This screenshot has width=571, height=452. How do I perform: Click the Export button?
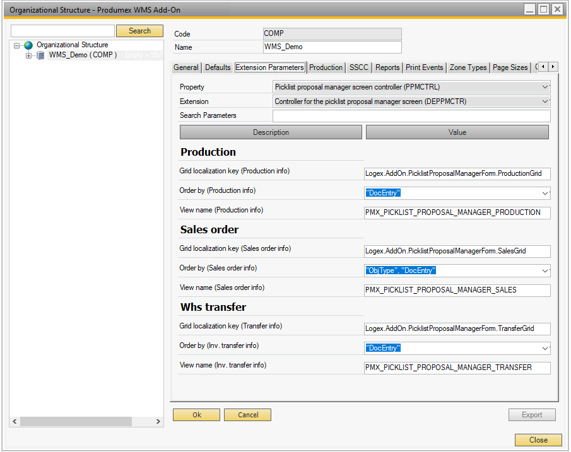(x=532, y=415)
